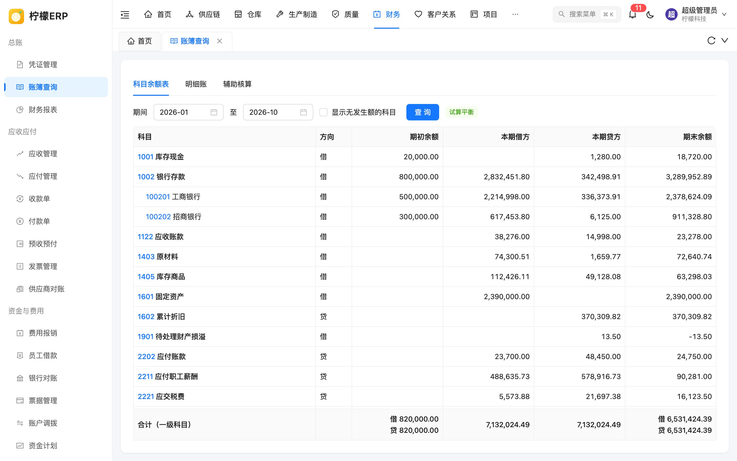Open 质量 top menu

(345, 14)
